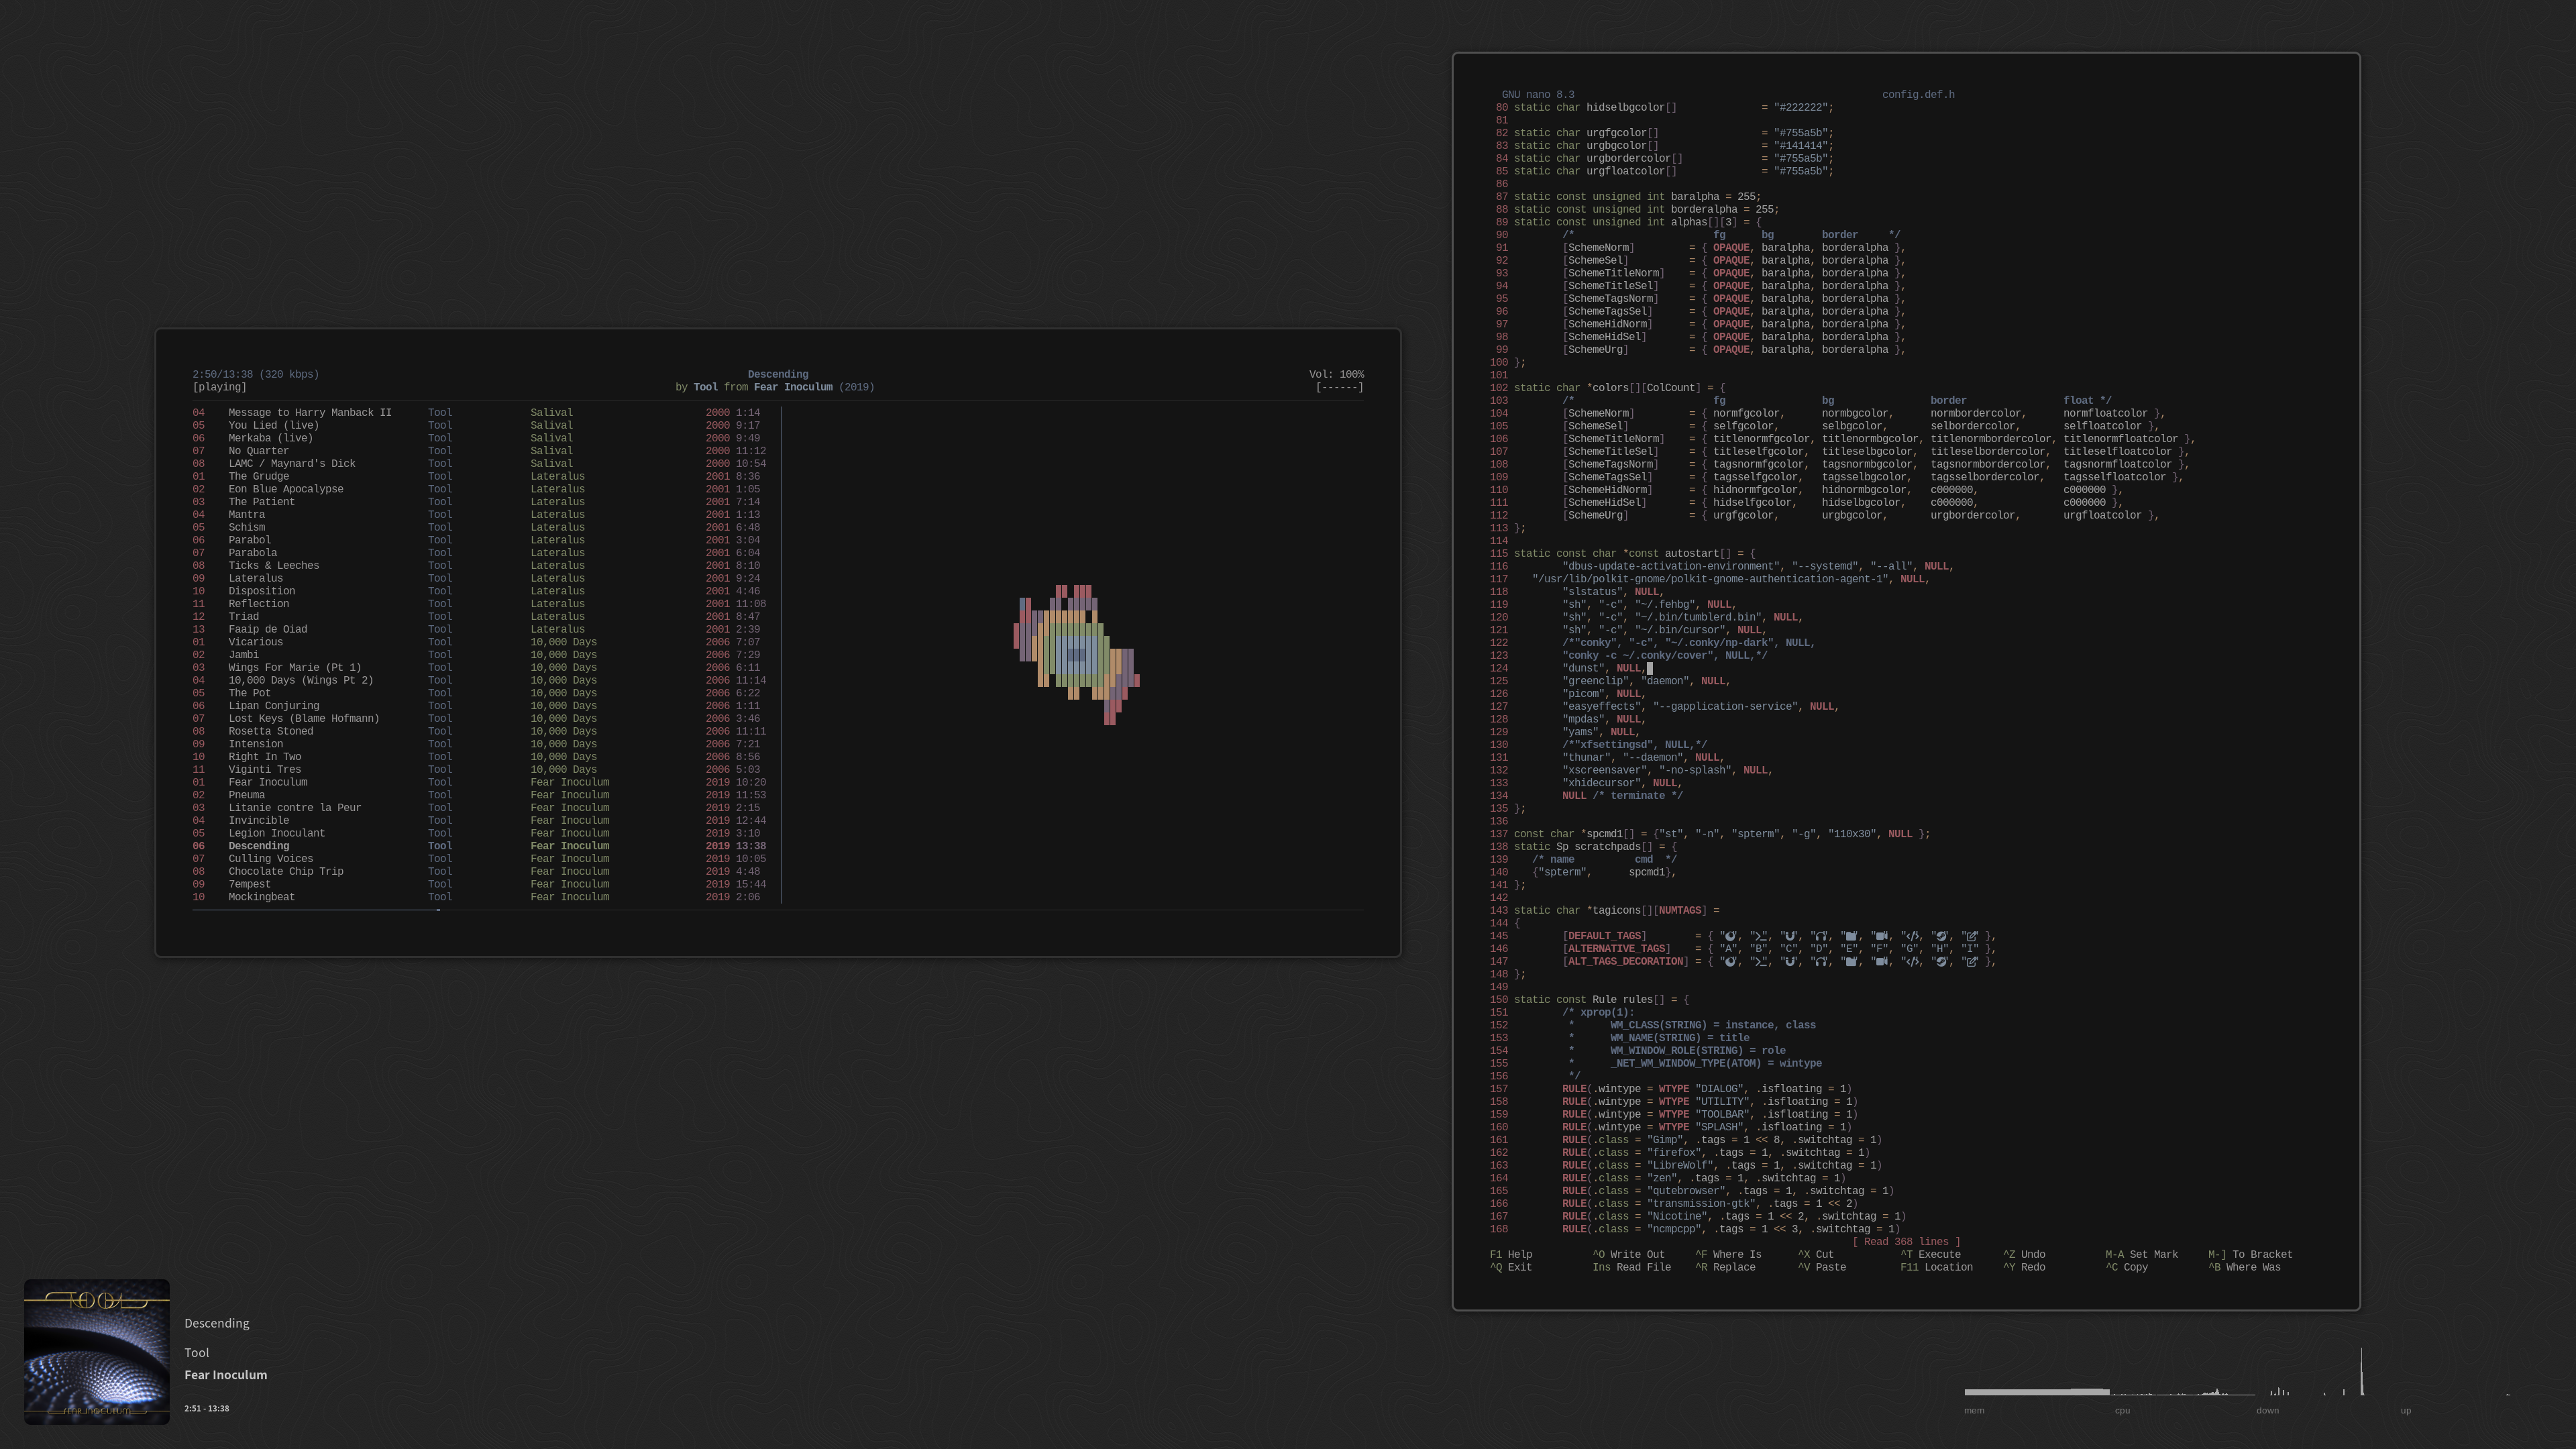This screenshot has width=2576, height=1449.
Task: Click the ^Z Undo shortcut in nano
Action: (x=2024, y=1254)
